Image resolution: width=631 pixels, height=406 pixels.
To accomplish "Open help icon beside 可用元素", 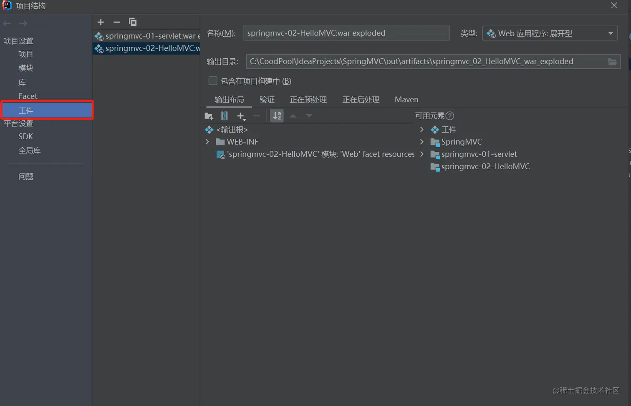I will point(450,116).
